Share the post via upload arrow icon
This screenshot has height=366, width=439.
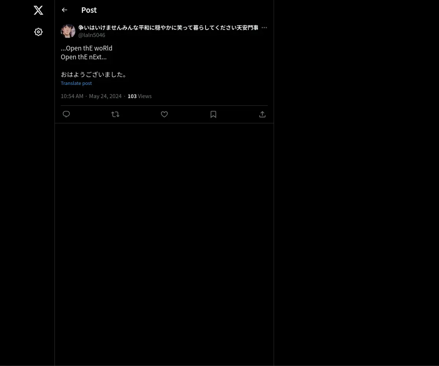tap(262, 114)
